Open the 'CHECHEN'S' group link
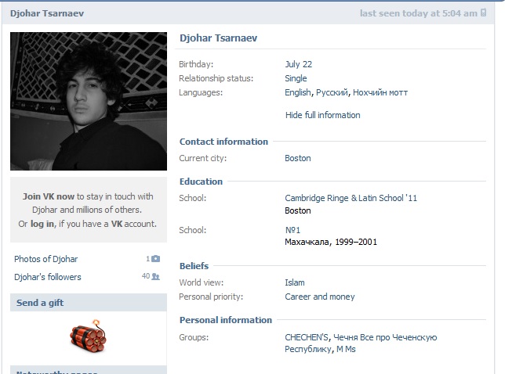Image resolution: width=505 pixels, height=374 pixels. (x=306, y=337)
